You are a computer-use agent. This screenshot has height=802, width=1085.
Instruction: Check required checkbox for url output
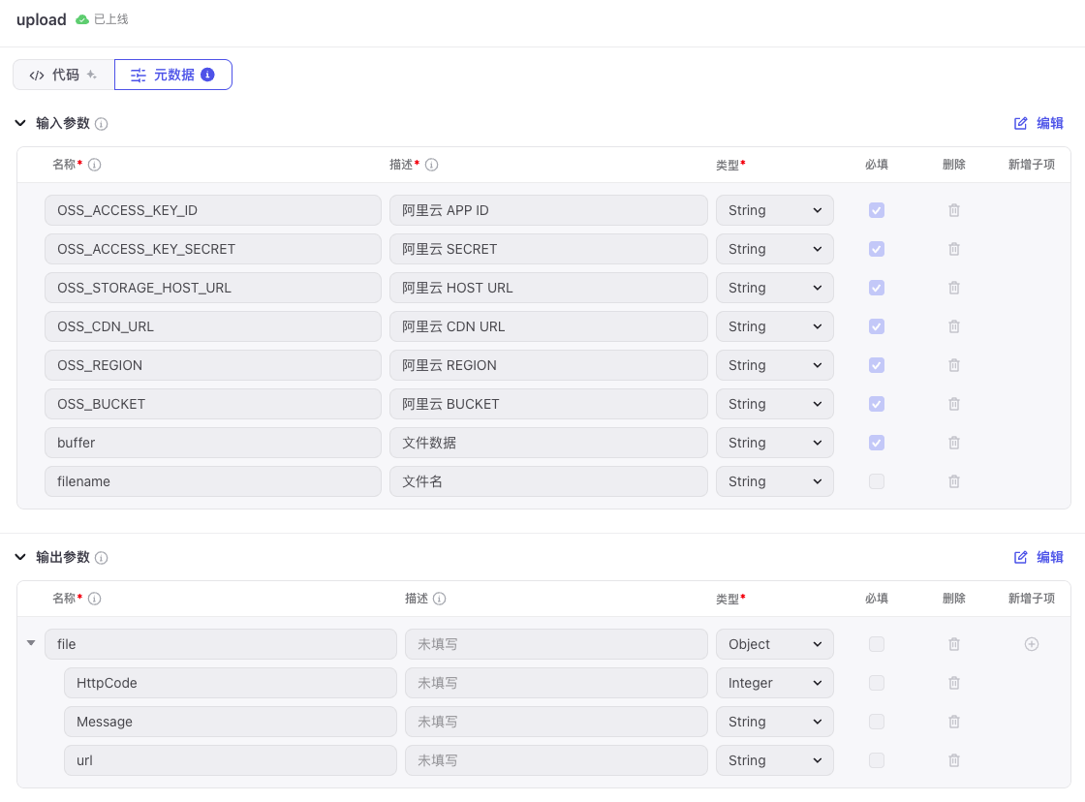click(x=876, y=760)
